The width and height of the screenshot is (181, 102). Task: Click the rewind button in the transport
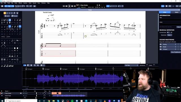click(66, 6)
